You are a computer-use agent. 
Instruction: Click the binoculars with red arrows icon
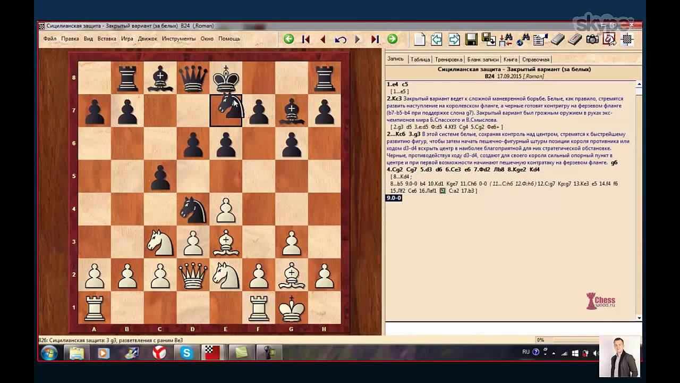tap(506, 39)
